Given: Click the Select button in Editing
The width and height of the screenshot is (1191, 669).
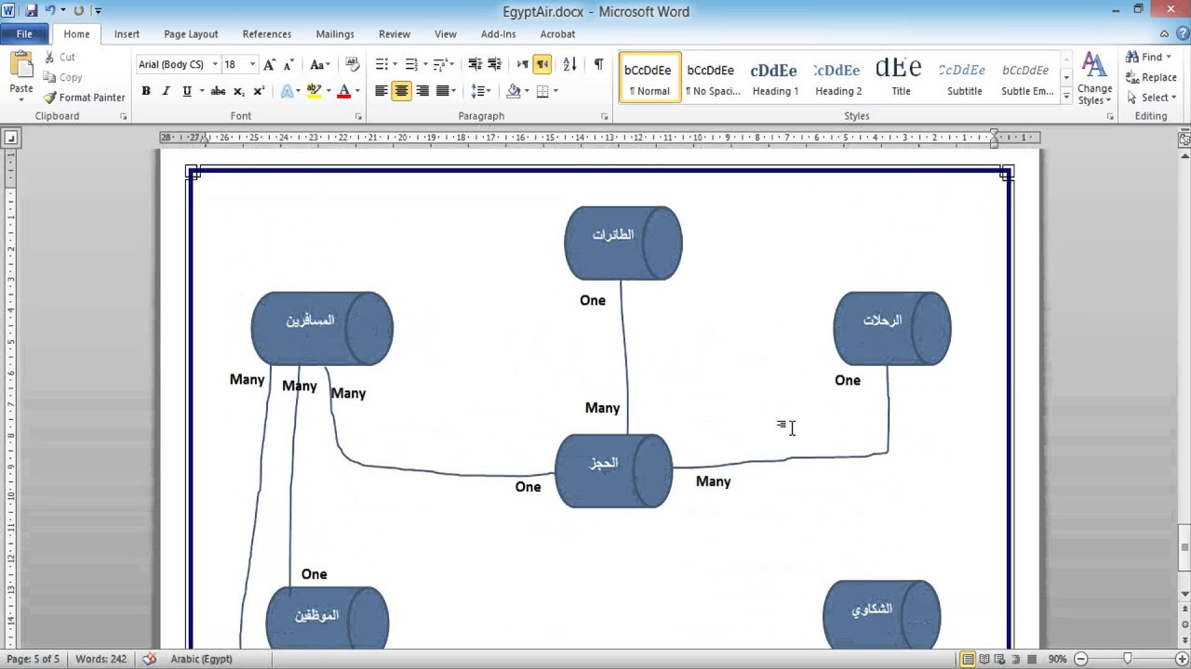Looking at the screenshot, I should click(1151, 98).
